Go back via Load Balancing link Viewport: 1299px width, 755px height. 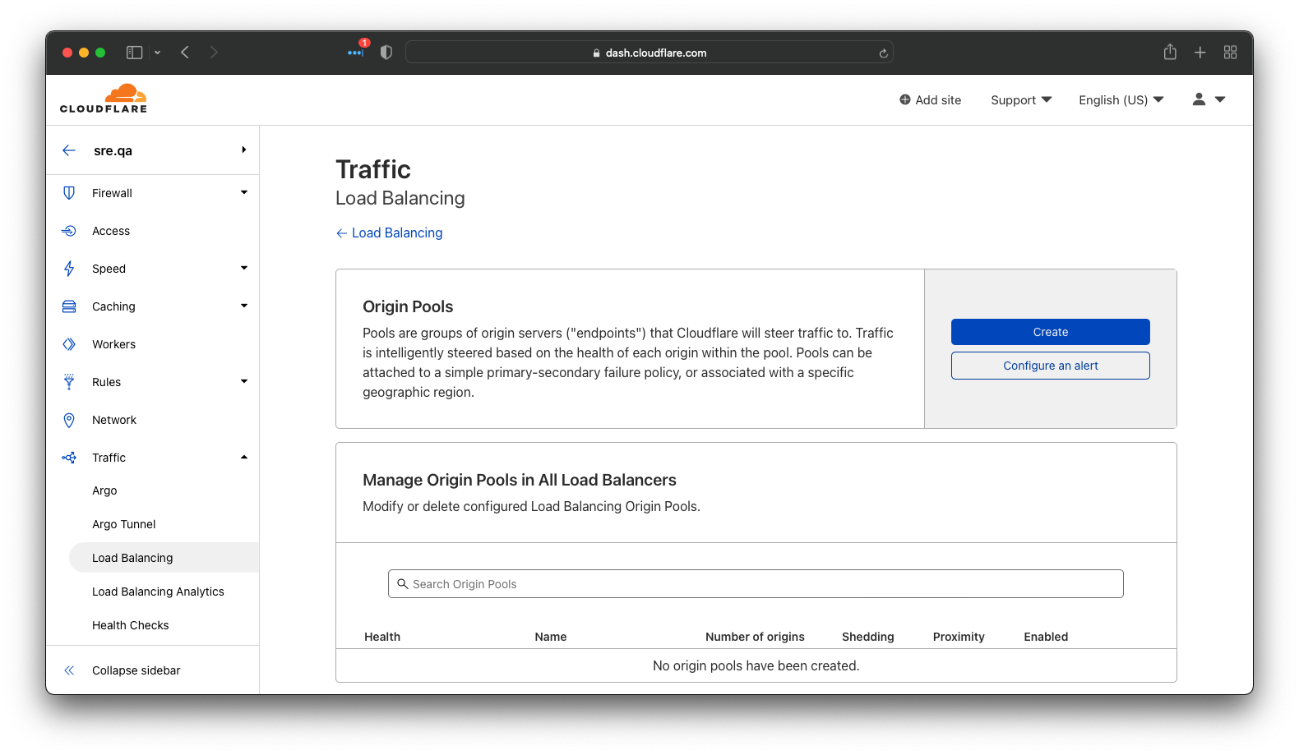[390, 233]
